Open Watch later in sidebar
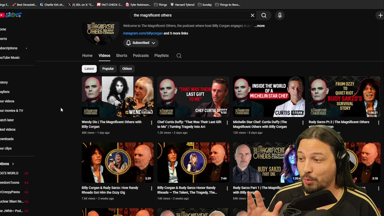The height and width of the screenshot is (216, 384). pos(7,120)
